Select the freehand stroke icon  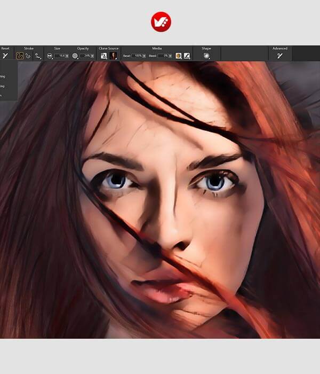(x=20, y=56)
